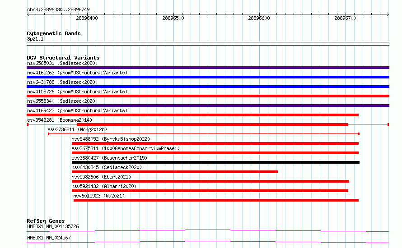The height and width of the screenshot is (248, 402).
Task: Select the nsv4169423 red variant bar
Action: point(192,115)
